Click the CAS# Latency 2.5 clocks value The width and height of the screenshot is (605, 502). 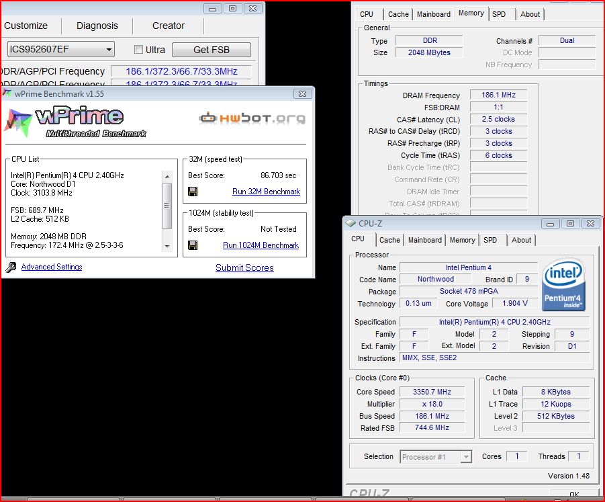click(498, 119)
